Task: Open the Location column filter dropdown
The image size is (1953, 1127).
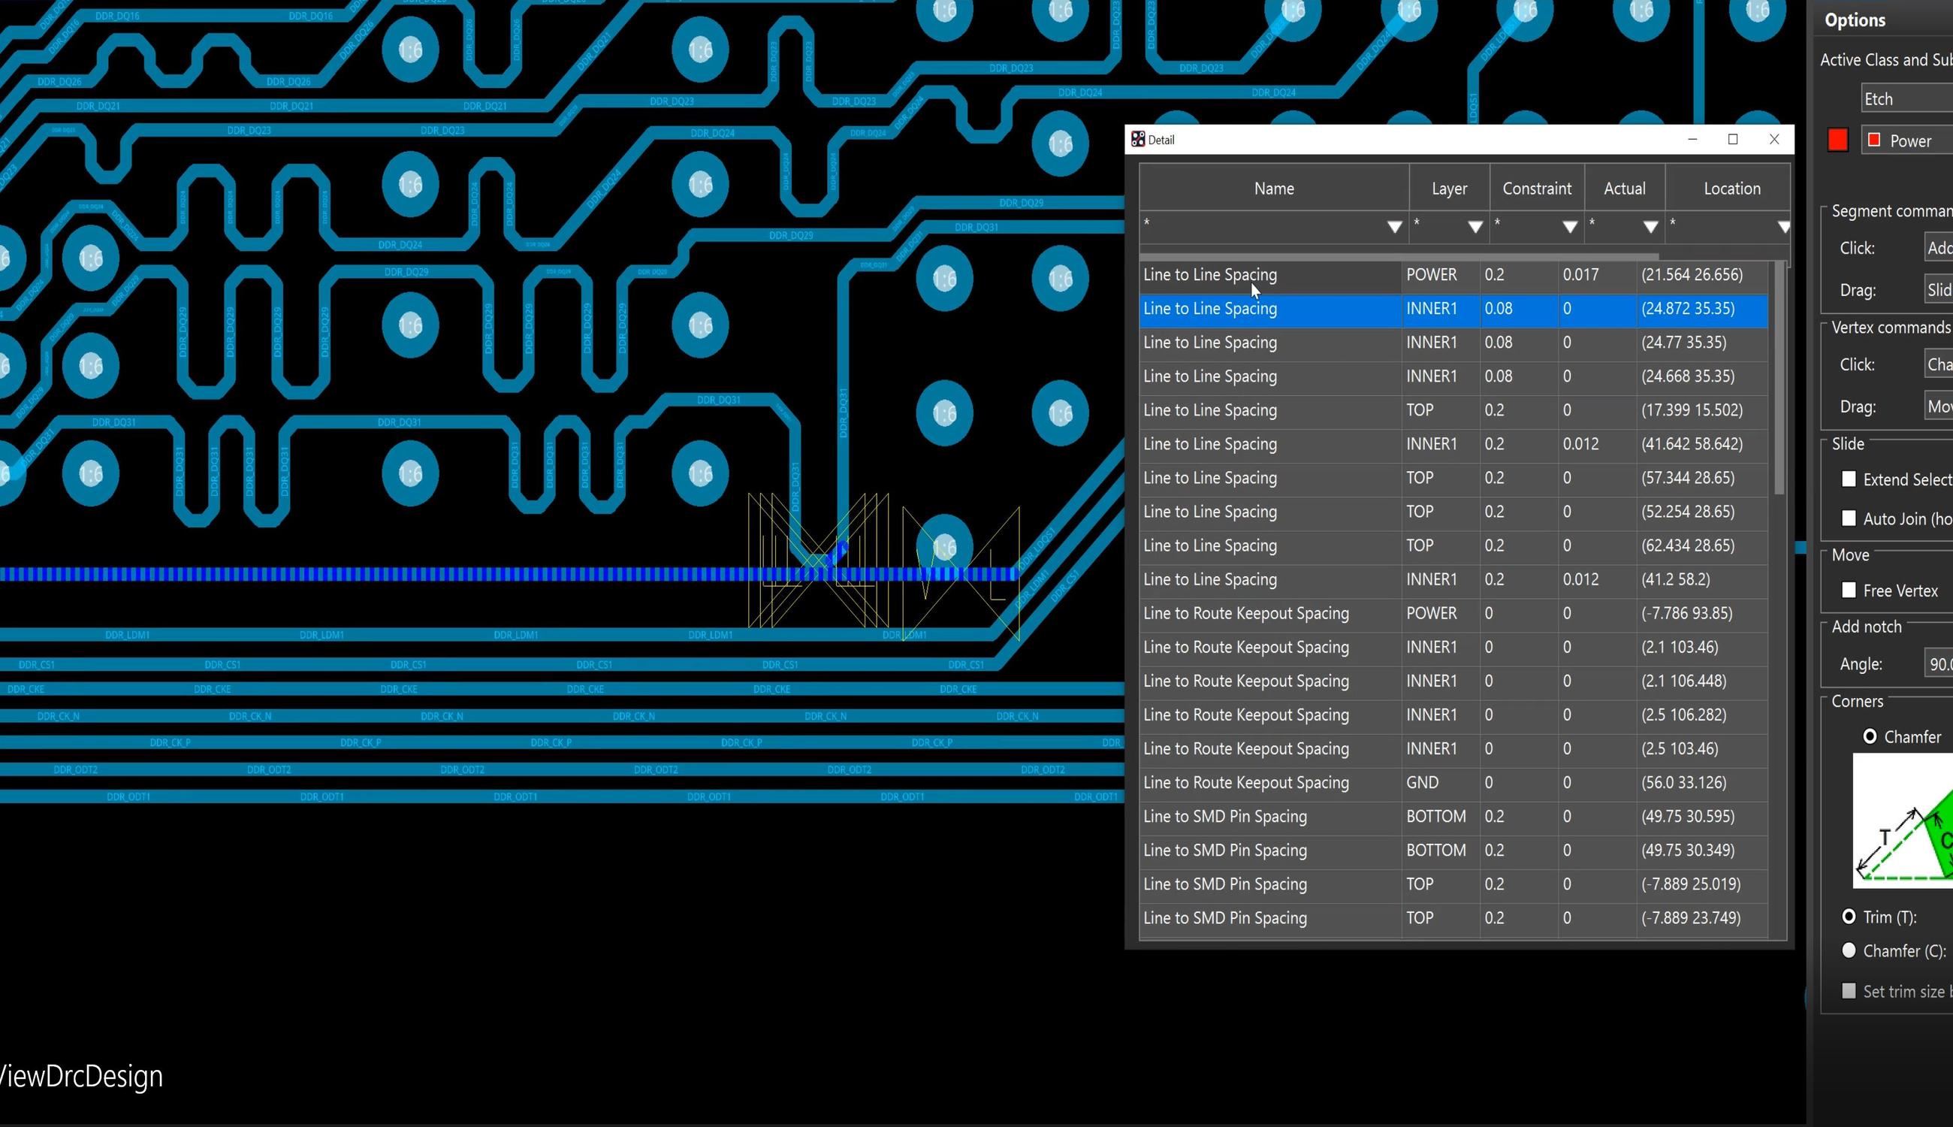Action: click(1783, 227)
